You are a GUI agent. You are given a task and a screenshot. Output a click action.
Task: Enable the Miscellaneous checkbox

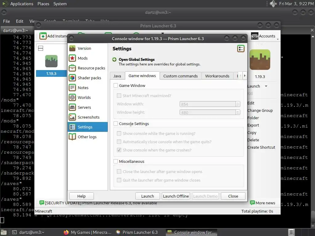click(x=116, y=161)
